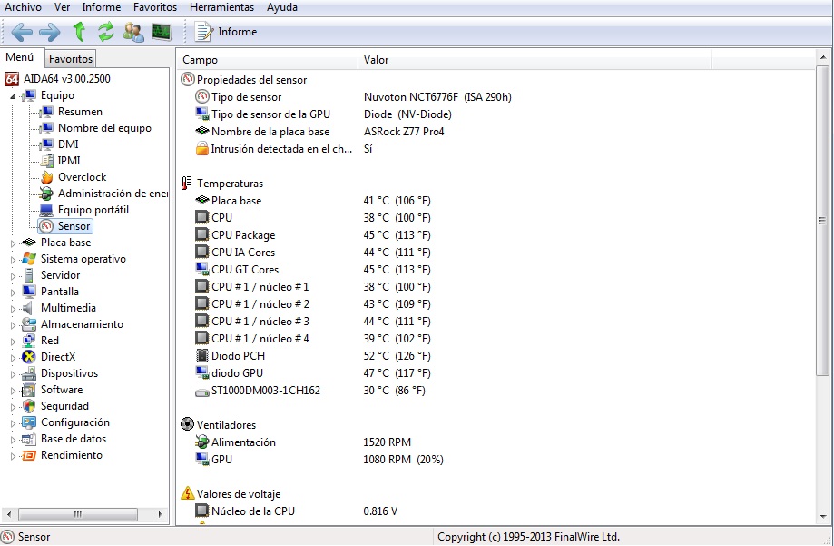Open the Archivo menu

[x=23, y=7]
